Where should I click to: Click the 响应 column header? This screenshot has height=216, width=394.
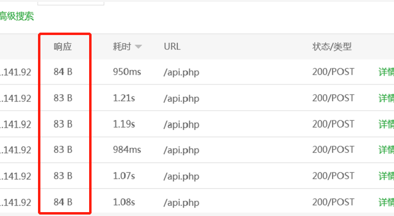coord(63,47)
